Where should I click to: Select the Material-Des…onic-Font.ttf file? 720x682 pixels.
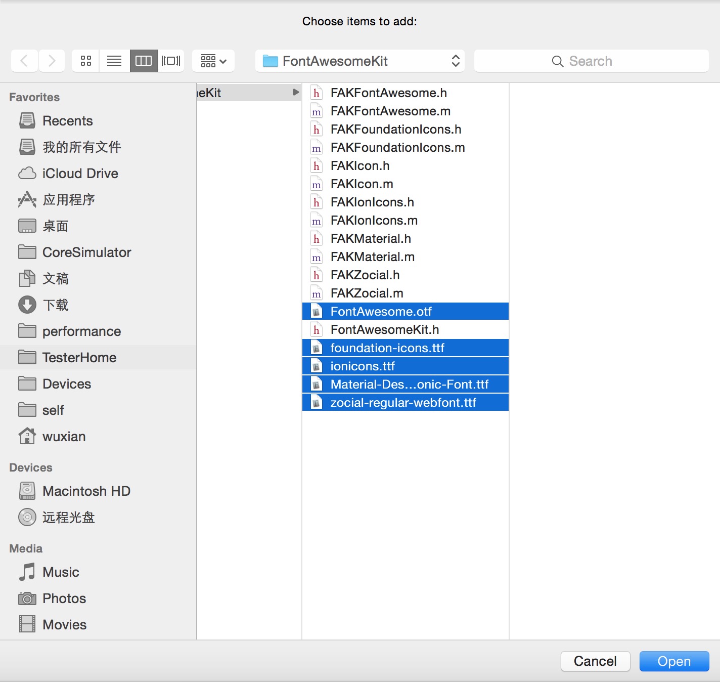[x=406, y=385]
